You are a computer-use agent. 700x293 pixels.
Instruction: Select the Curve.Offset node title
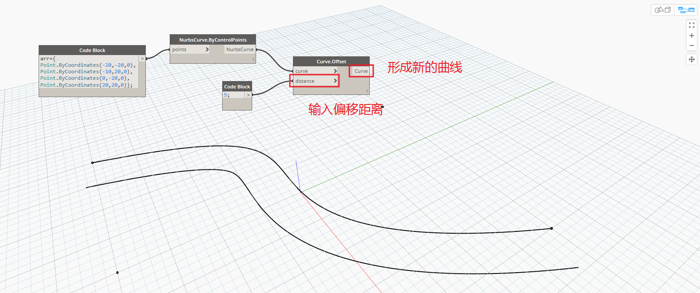tap(331, 62)
